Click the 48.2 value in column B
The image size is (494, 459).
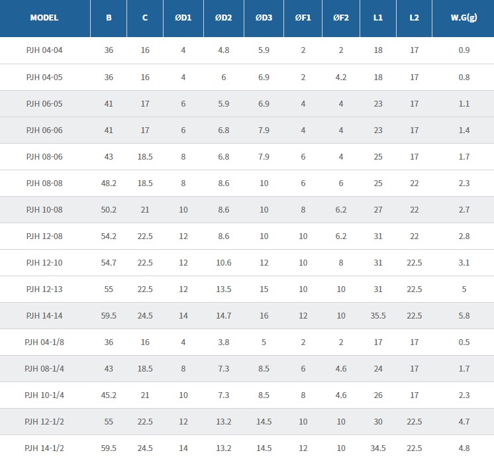click(109, 183)
